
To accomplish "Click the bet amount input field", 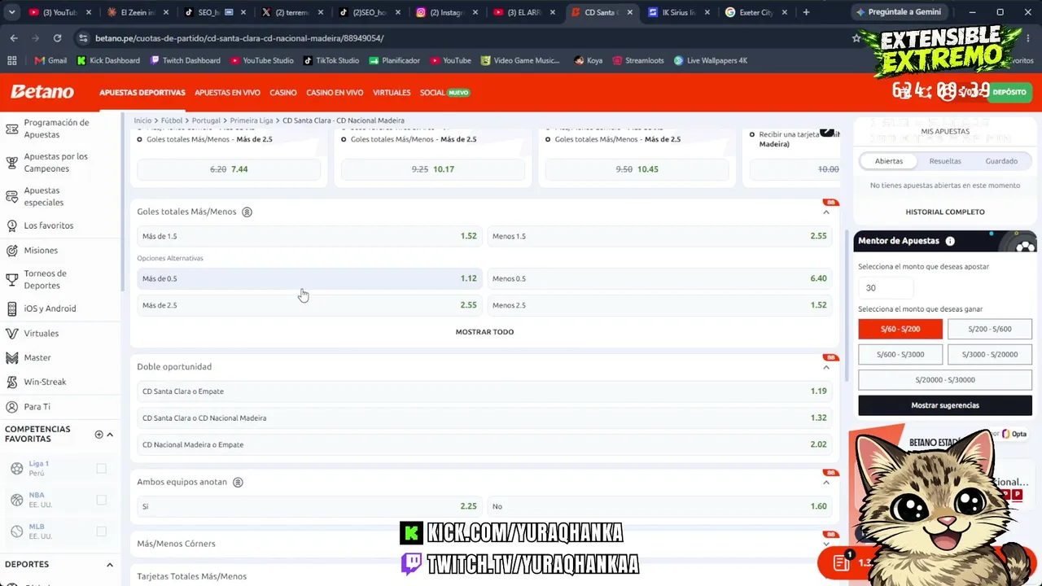I will [885, 287].
